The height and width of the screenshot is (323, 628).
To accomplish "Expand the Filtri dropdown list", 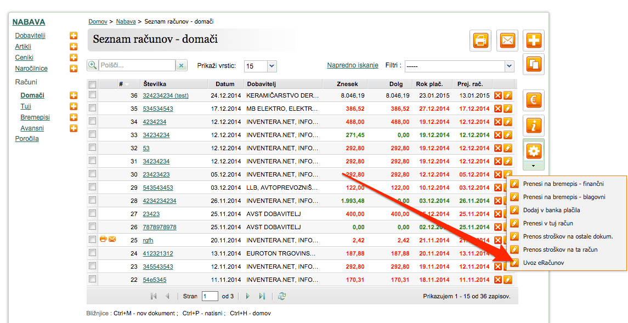I will click(x=509, y=66).
